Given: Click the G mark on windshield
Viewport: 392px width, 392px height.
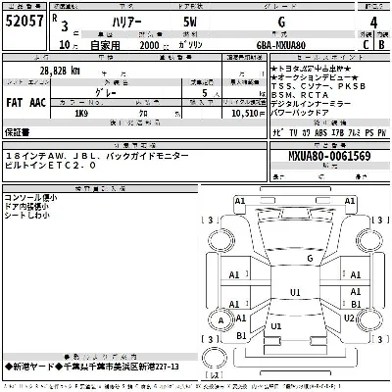Looking at the screenshot, I should pyautogui.click(x=310, y=259).
